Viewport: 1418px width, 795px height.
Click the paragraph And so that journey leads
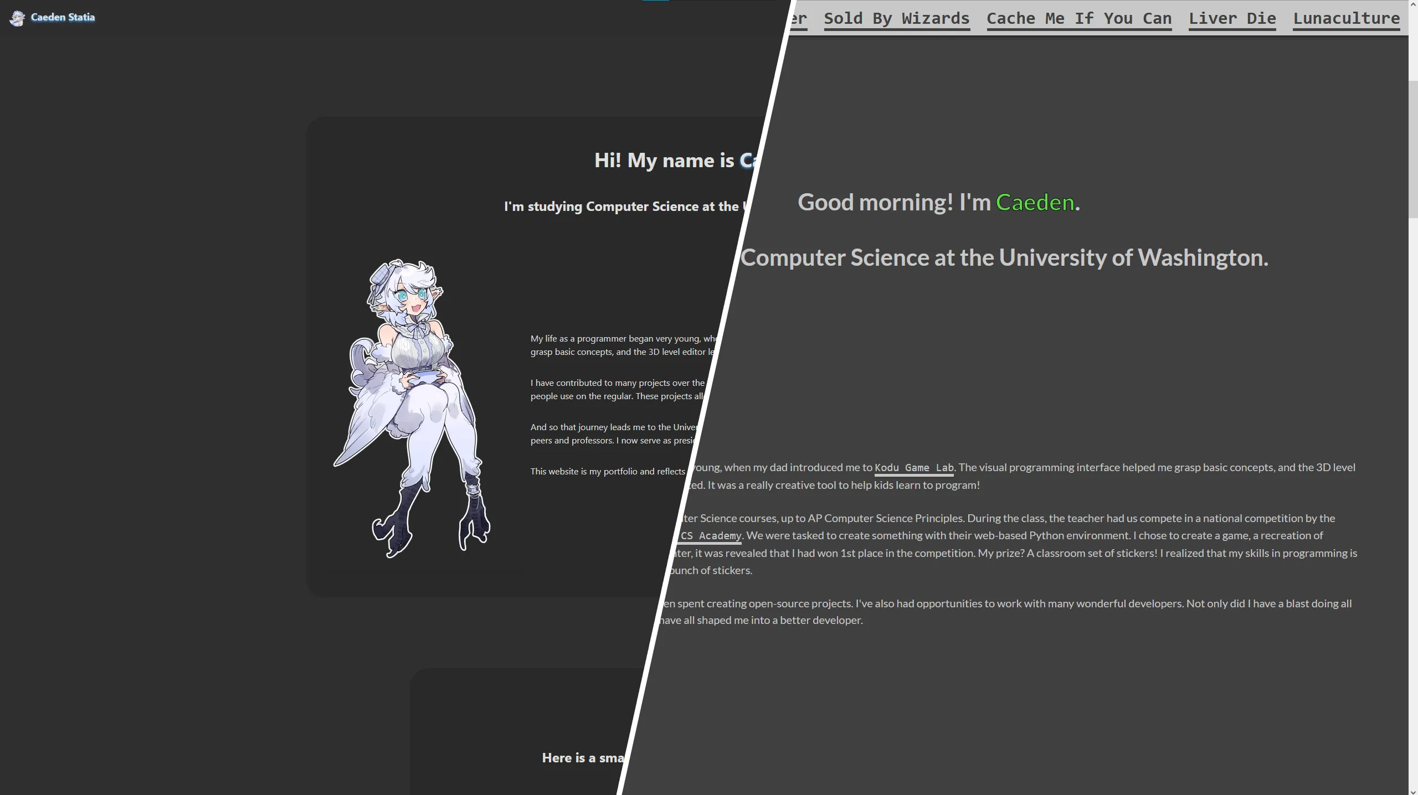614,434
